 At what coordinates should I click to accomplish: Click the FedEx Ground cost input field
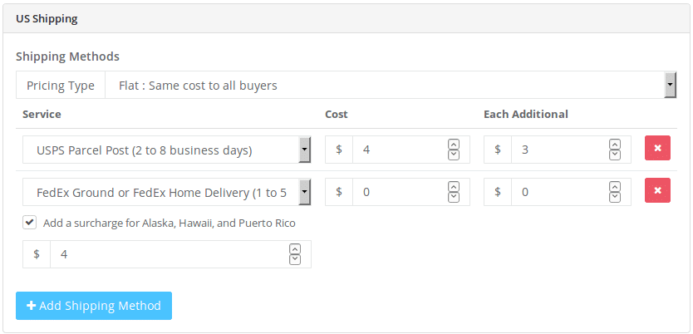point(399,192)
